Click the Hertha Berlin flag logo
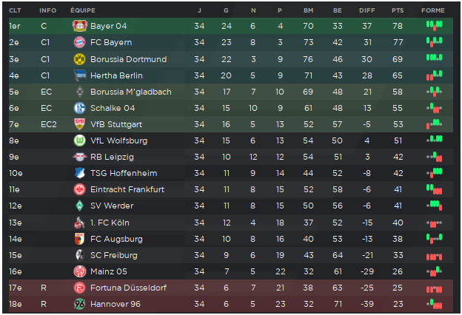Viewport: 462px width, 315px height. click(x=79, y=75)
